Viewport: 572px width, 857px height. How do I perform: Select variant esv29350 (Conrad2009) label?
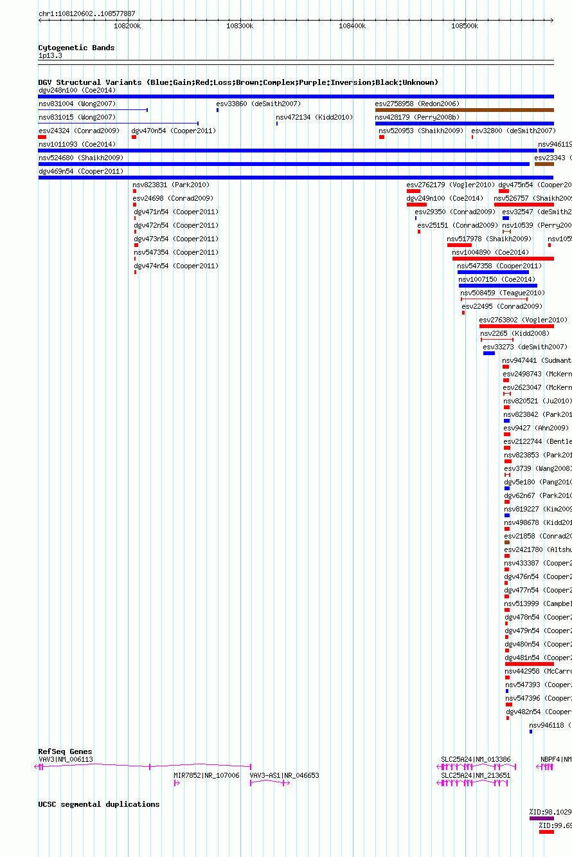tap(455, 212)
